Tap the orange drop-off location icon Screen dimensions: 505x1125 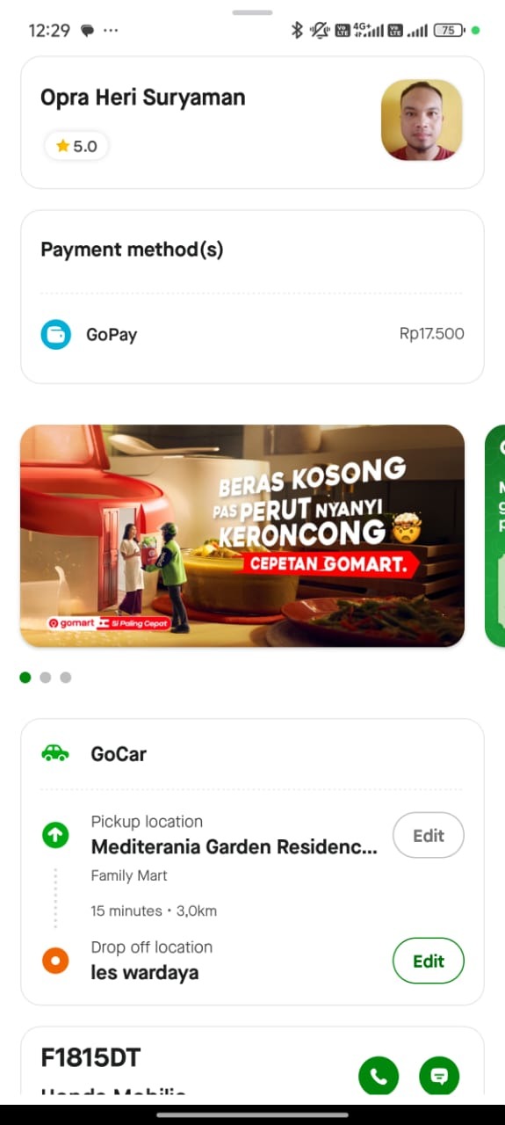[x=55, y=961]
